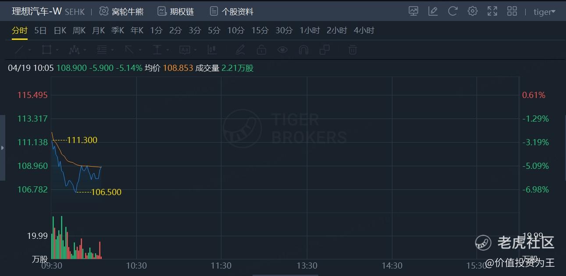This screenshot has height=276, width=566.
Task: Expand the left side panel arrow
Action: coord(2,148)
